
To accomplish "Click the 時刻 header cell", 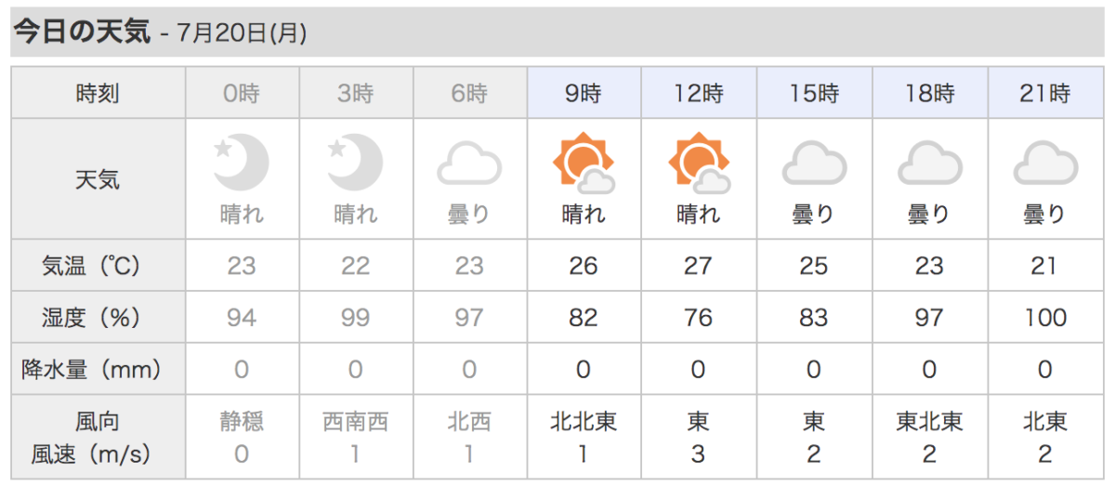I will pos(98,93).
